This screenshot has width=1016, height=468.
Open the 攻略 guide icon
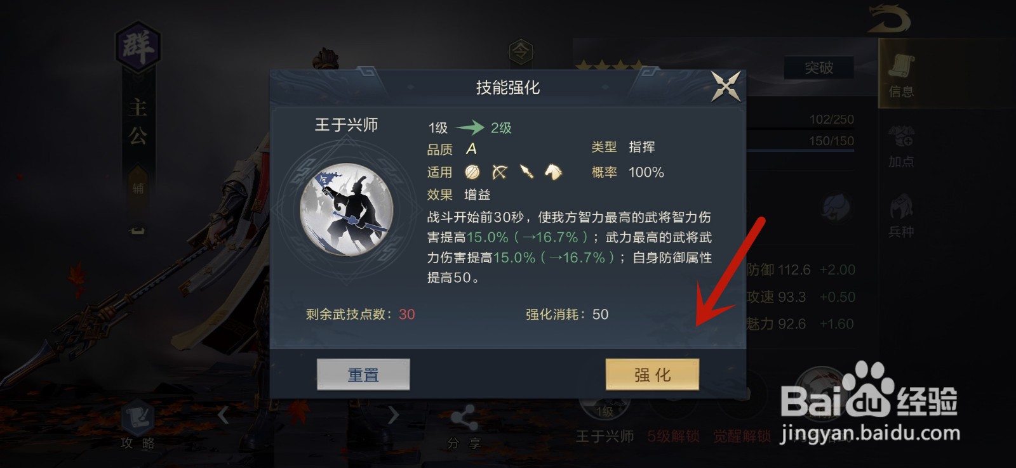[138, 425]
